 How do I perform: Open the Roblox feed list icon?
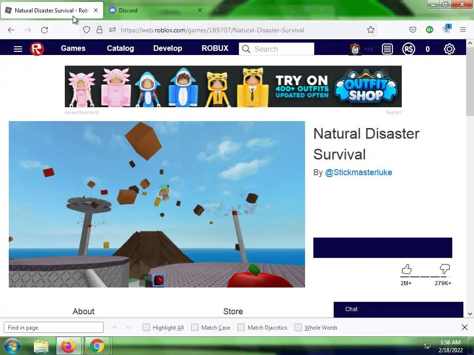click(387, 49)
